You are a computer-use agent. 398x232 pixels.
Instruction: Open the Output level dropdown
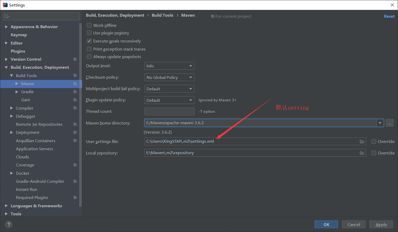click(169, 66)
